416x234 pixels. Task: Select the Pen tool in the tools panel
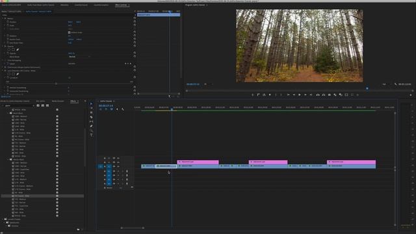pyautogui.click(x=91, y=126)
